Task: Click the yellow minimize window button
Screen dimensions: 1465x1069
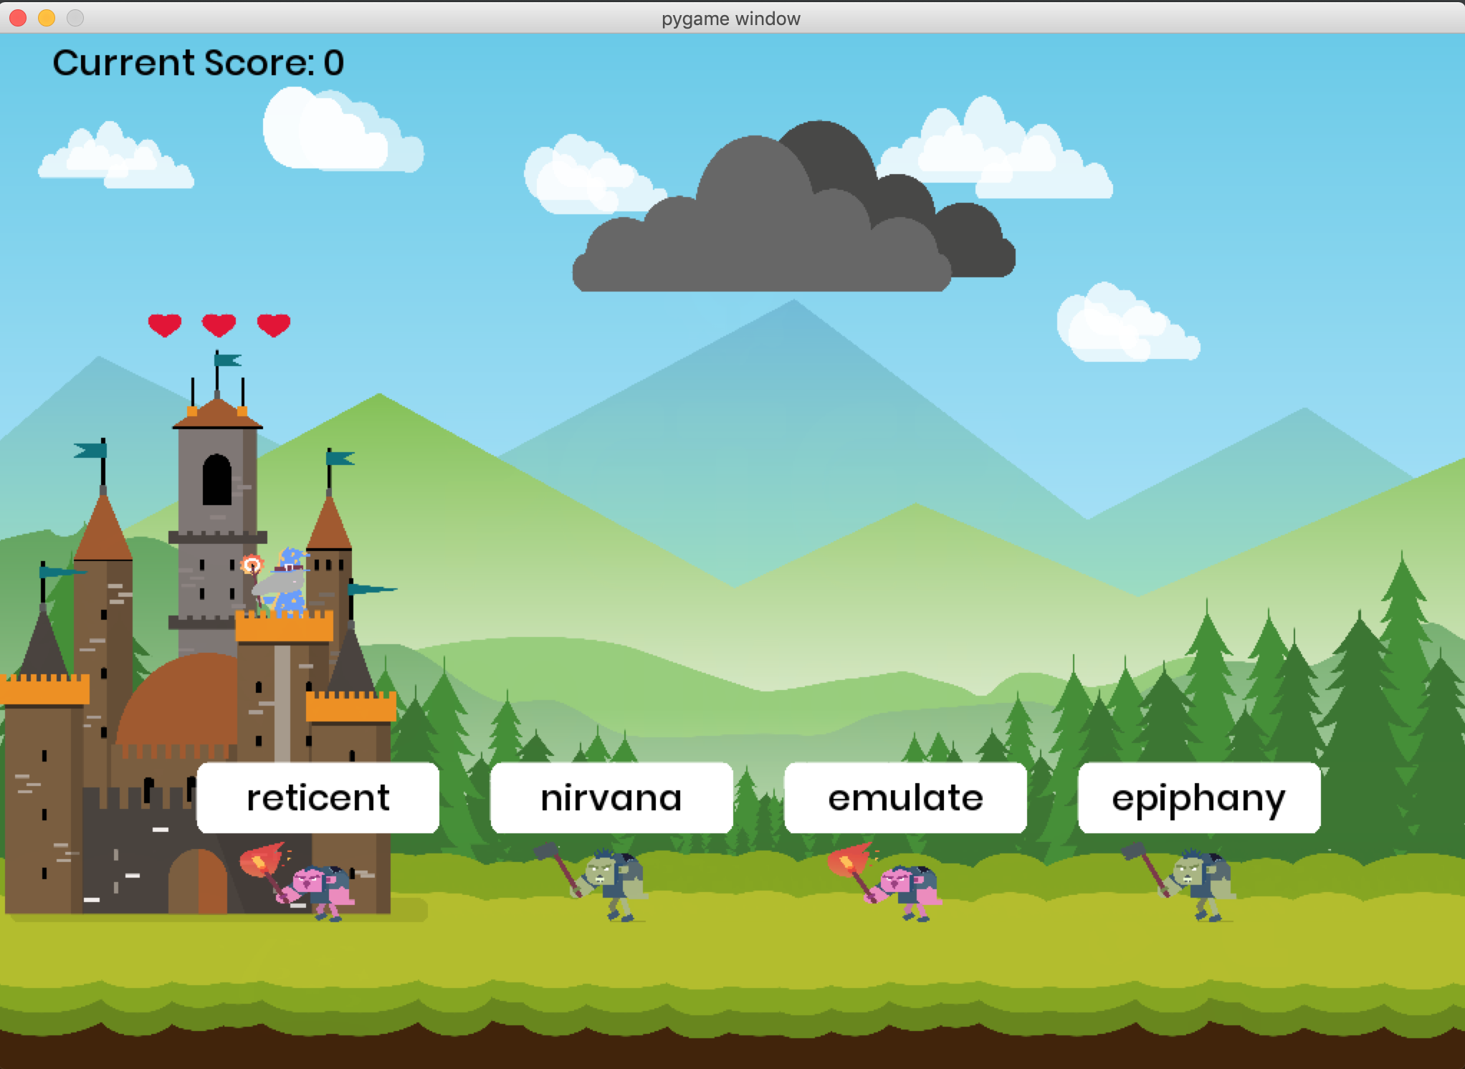Action: (47, 18)
